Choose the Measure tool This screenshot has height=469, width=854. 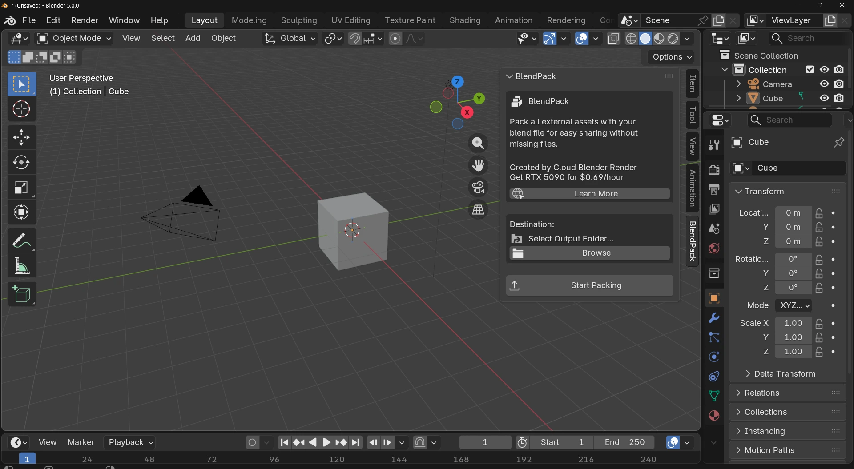click(21, 266)
